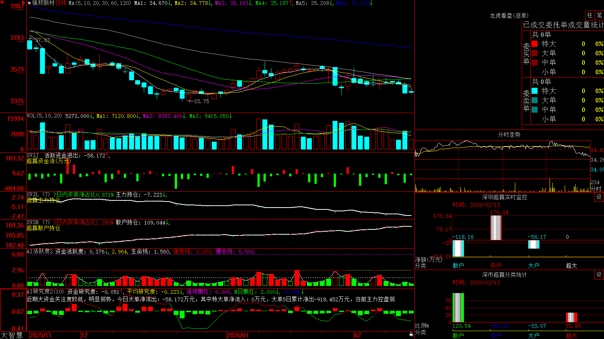604x339 pixels.
Task: Switch the panel to 柱 (bar) view
Action: (590, 15)
